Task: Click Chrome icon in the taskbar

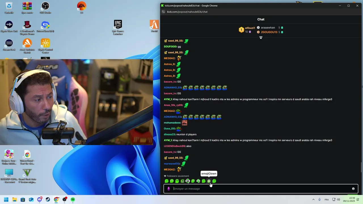Action: [x=56, y=199]
